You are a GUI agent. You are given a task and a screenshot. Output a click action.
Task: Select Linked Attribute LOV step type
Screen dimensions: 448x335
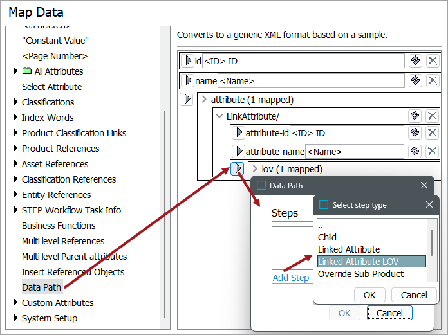click(x=371, y=262)
